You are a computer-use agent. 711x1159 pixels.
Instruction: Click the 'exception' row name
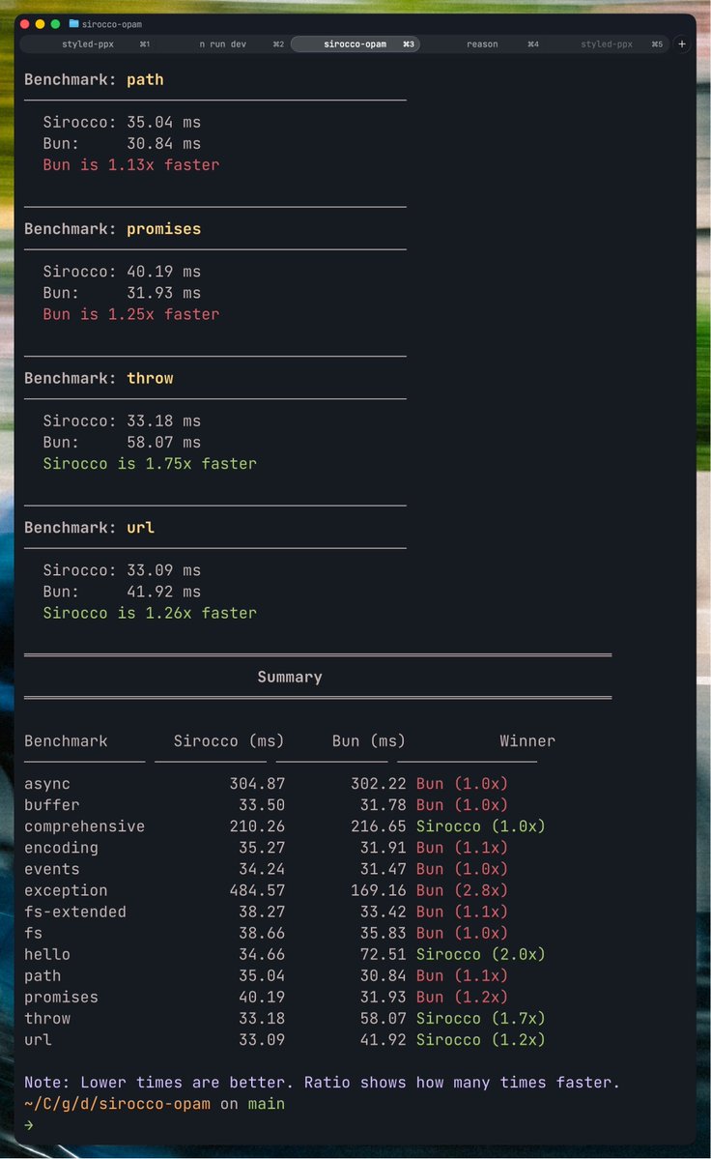pos(66,890)
